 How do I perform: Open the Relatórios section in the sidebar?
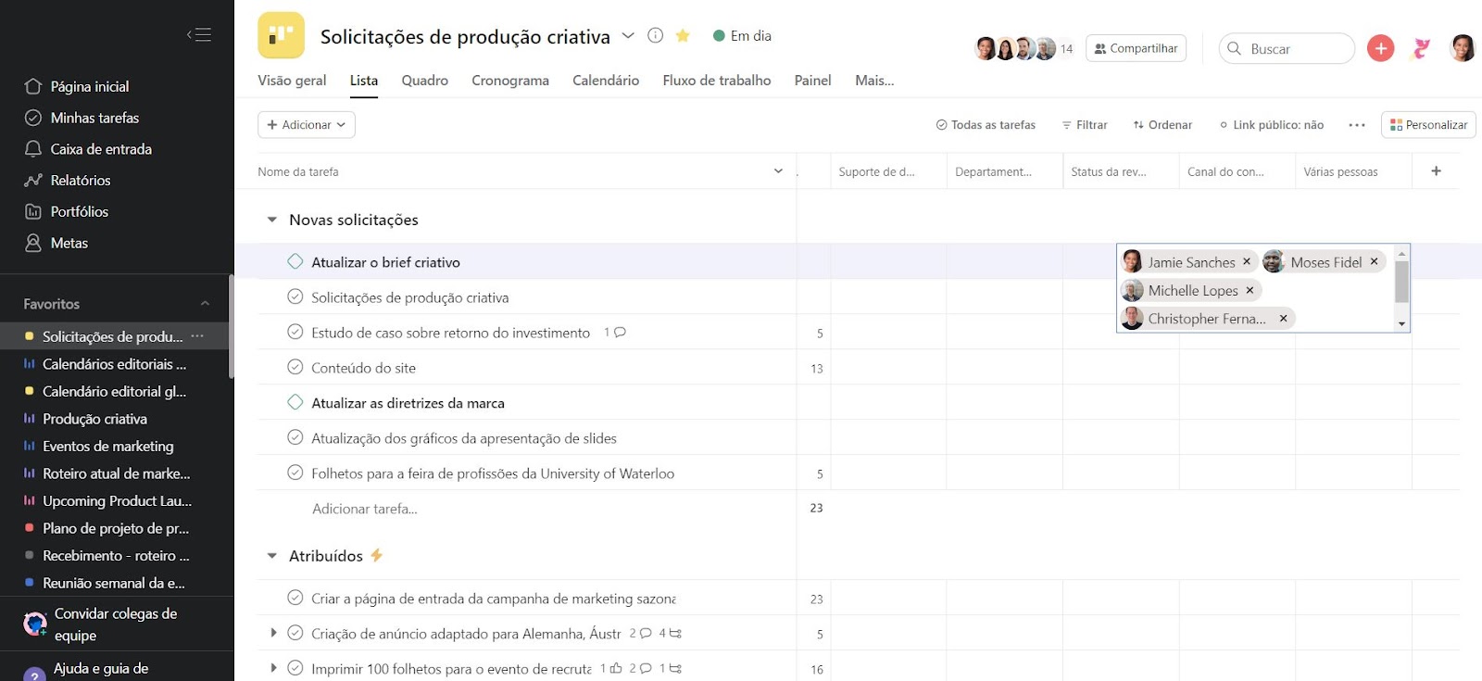coord(80,181)
